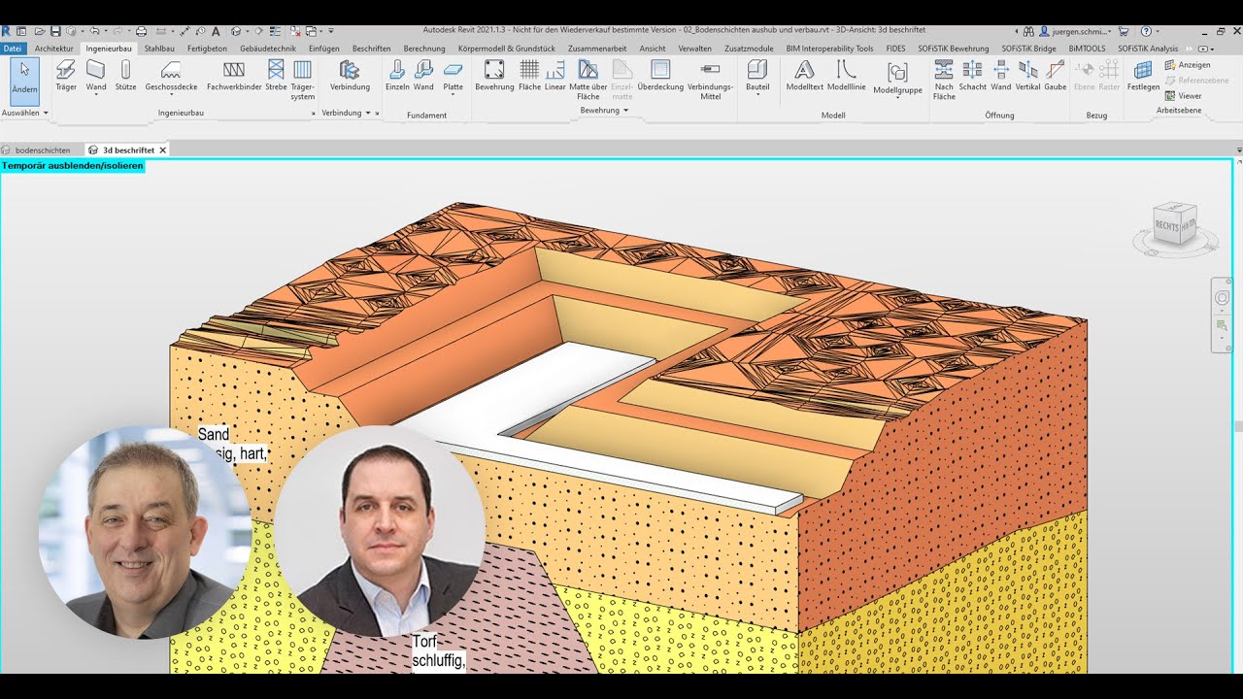This screenshot has width=1243, height=699.
Task: Switch to the Fertigbeton ribbon tab
Action: (207, 49)
